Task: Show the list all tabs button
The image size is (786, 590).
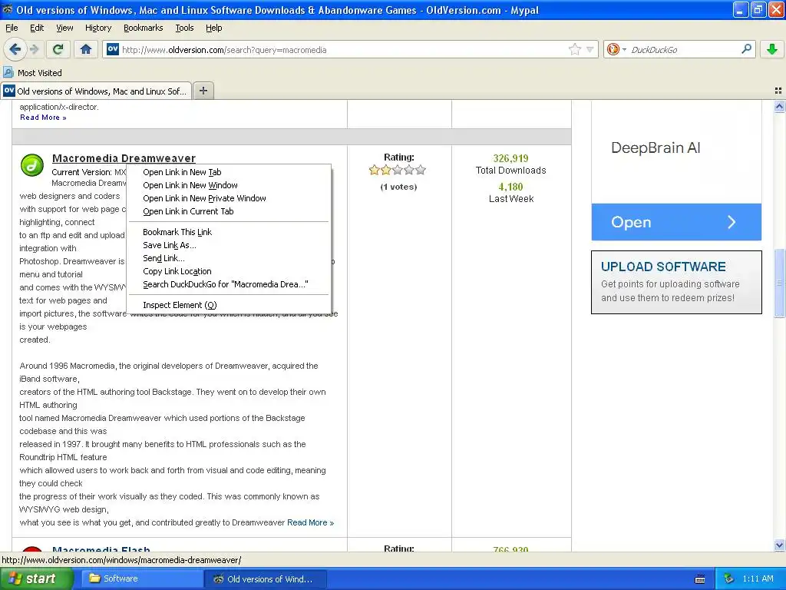Action: click(778, 91)
